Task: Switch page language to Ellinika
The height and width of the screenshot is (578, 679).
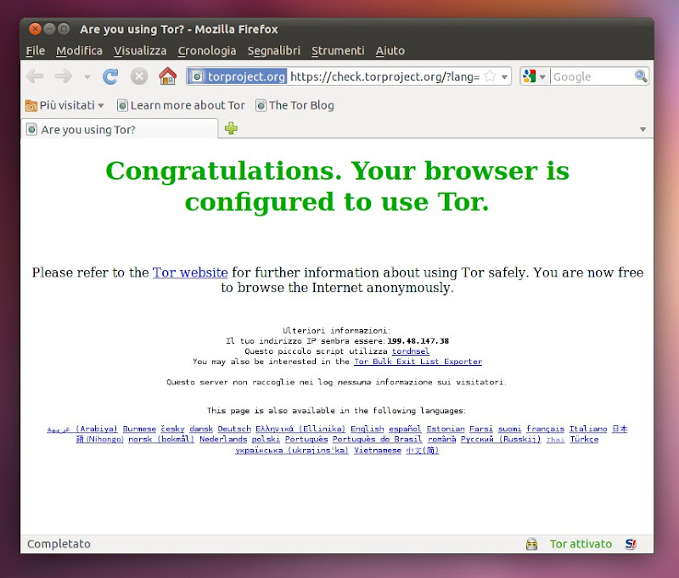Action: pyautogui.click(x=300, y=429)
